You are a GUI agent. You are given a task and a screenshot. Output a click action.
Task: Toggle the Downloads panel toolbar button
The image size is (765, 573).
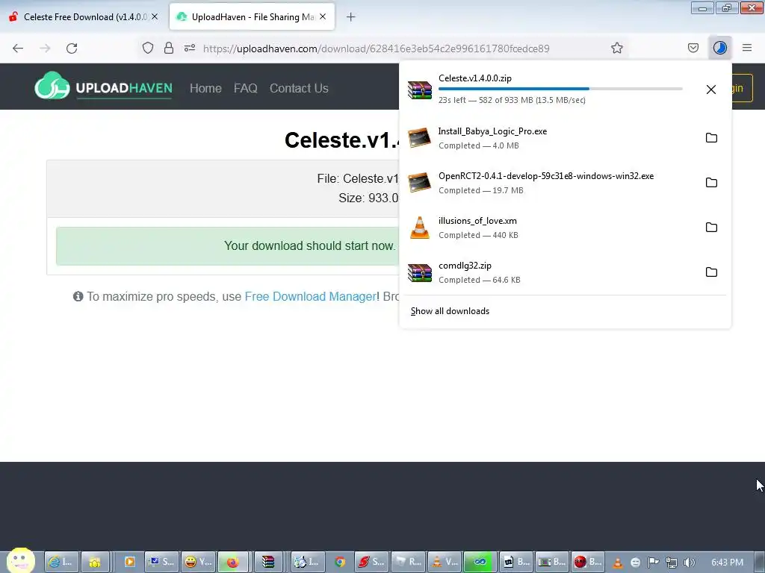(x=720, y=48)
